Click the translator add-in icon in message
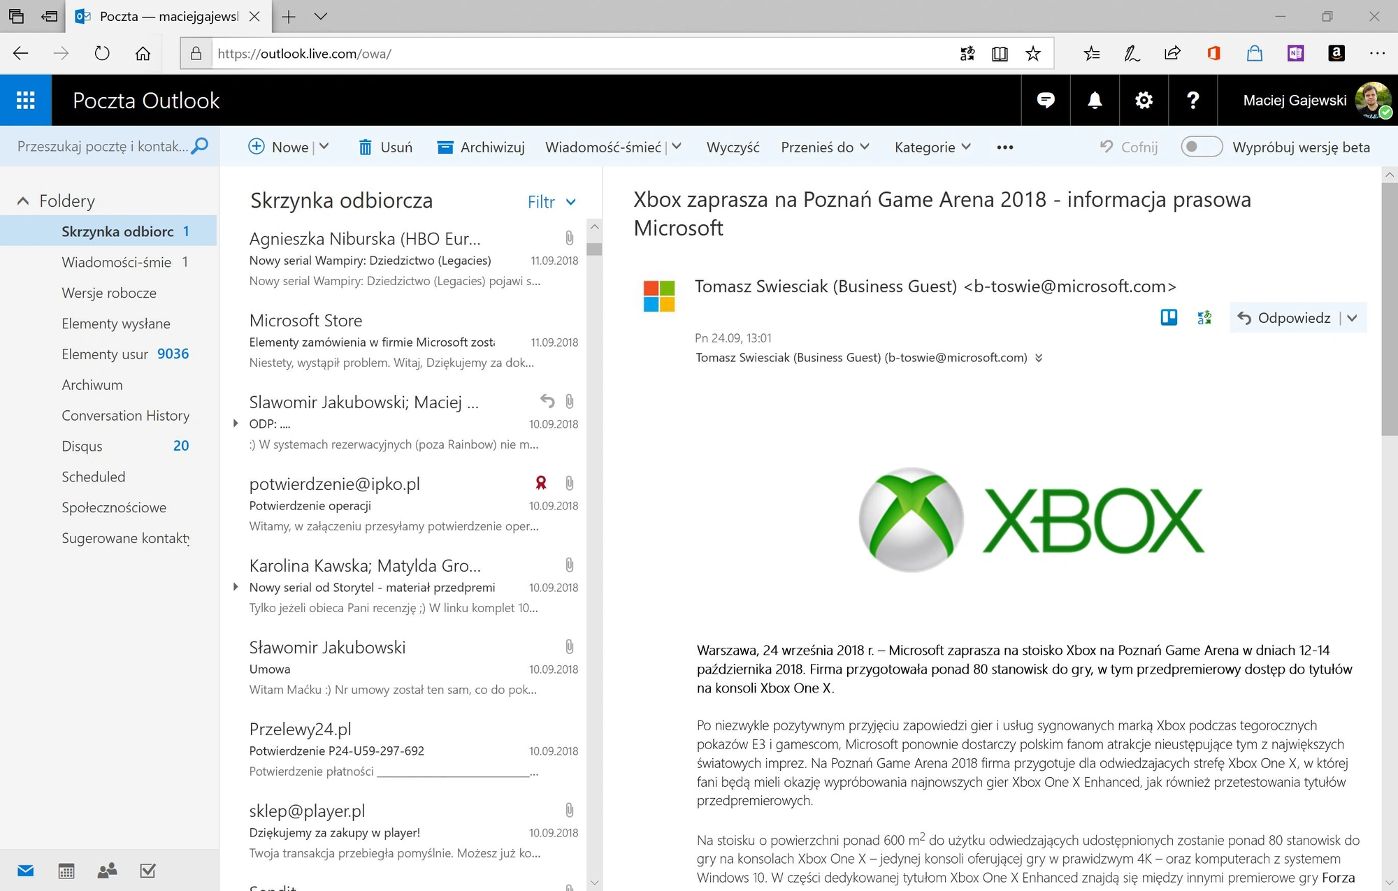Image resolution: width=1398 pixels, height=891 pixels. [x=1204, y=318]
